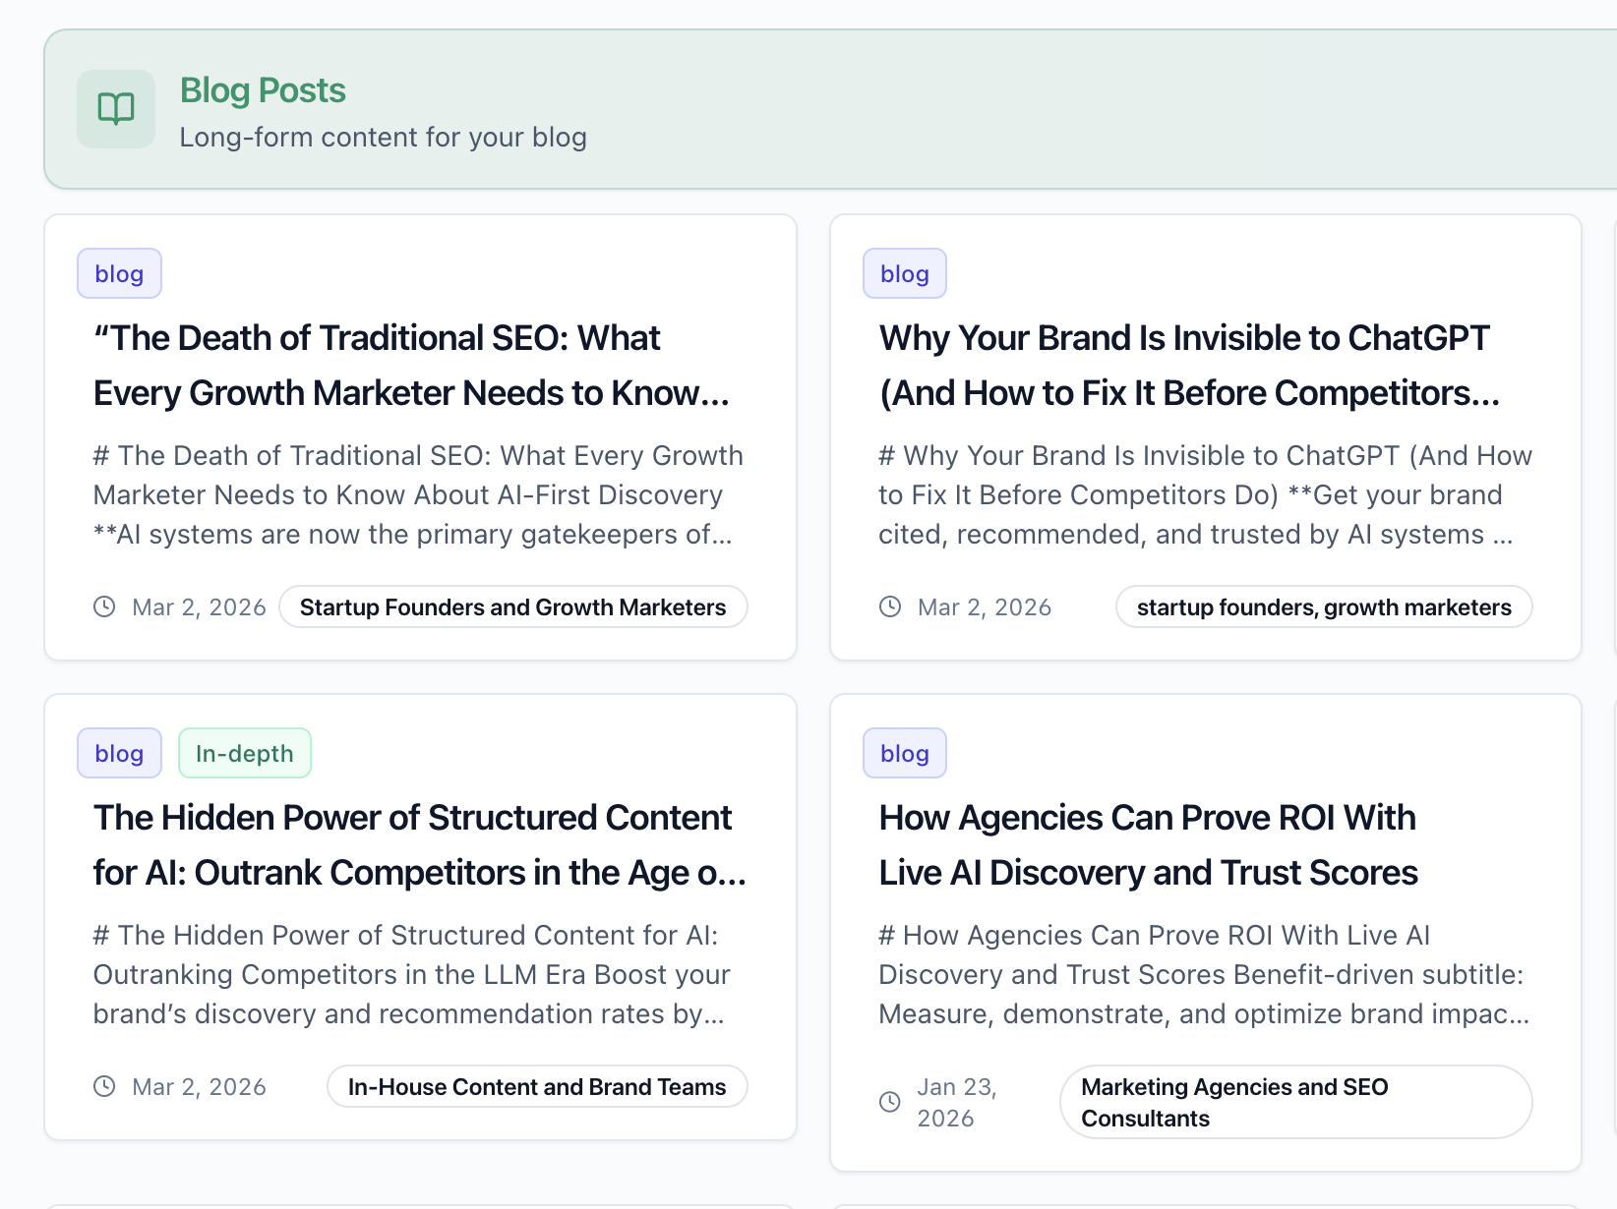
Task: Click the clock icon on the Structured Content post
Action: click(105, 1086)
